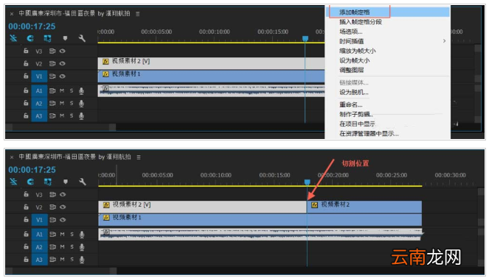
Task: Open the lower timeline panel menu icon
Action: pyautogui.click(x=139, y=157)
